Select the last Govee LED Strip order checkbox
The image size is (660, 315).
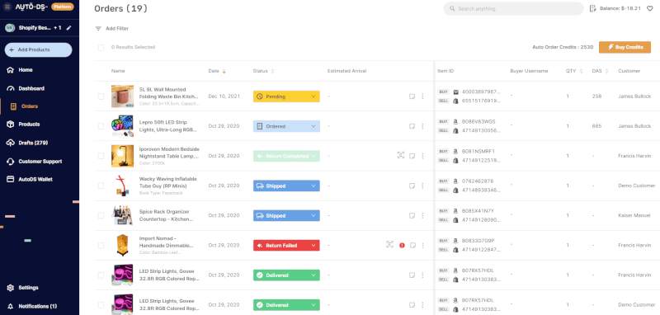[101, 305]
